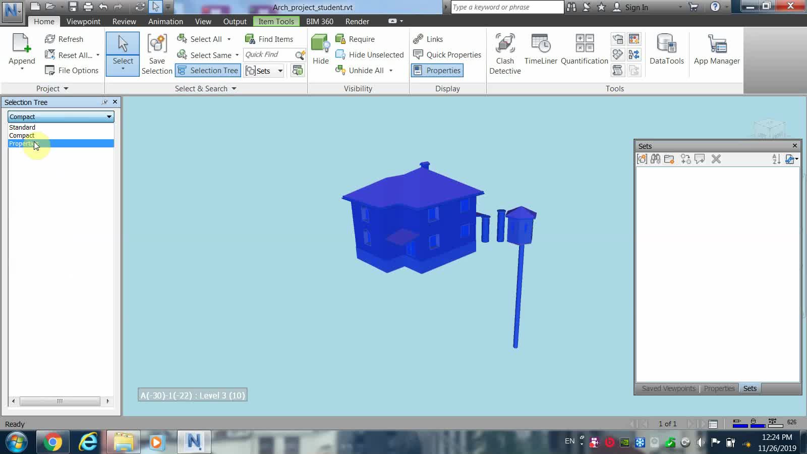Open Autodesk Exchange Apps cart icon
Screen dimensions: 807x454
pos(694,7)
